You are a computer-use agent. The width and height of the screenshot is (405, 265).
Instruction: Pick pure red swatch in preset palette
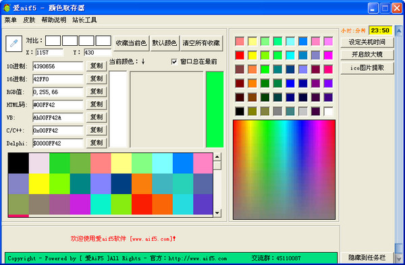tap(240, 55)
